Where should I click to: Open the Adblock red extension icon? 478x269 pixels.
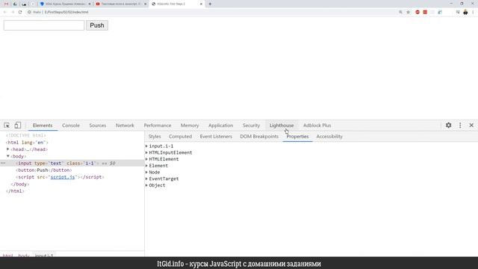(418, 12)
